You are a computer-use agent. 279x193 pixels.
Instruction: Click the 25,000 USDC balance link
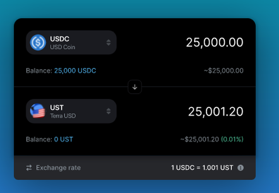[x=75, y=71]
